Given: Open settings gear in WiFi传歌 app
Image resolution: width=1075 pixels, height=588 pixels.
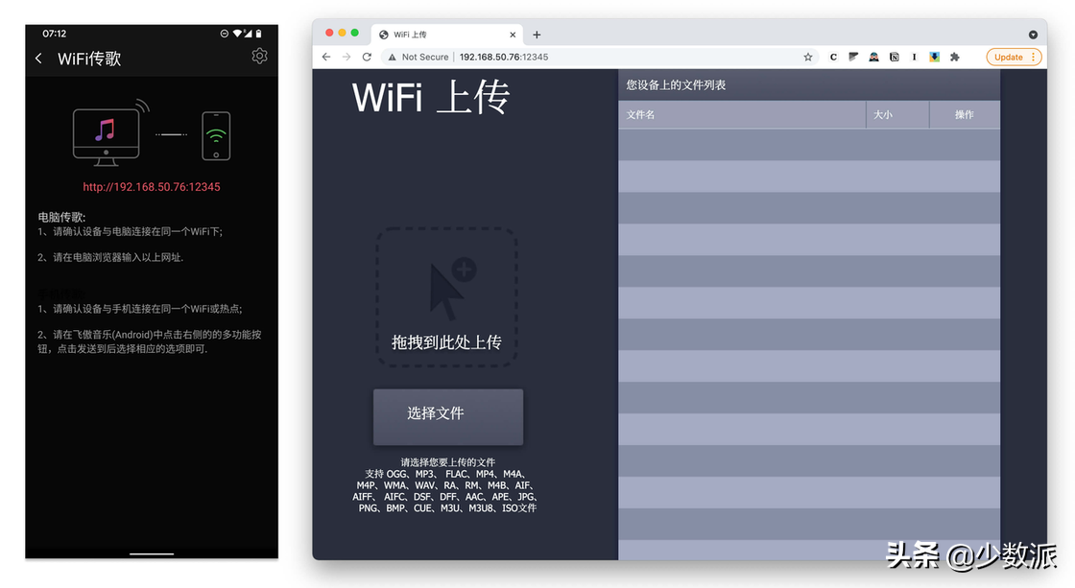Looking at the screenshot, I should (x=259, y=56).
